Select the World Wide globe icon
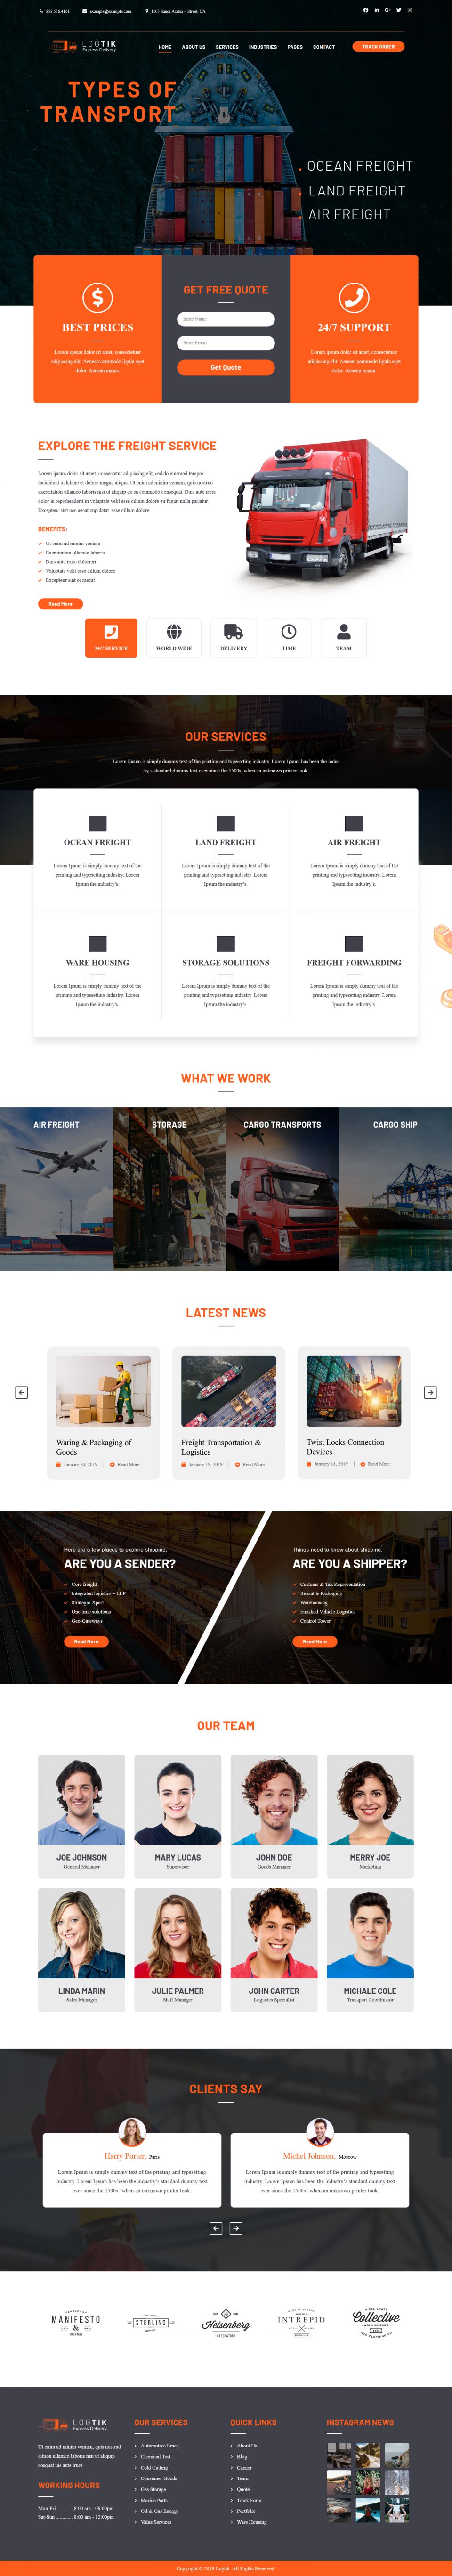The width and height of the screenshot is (452, 2576). [174, 632]
